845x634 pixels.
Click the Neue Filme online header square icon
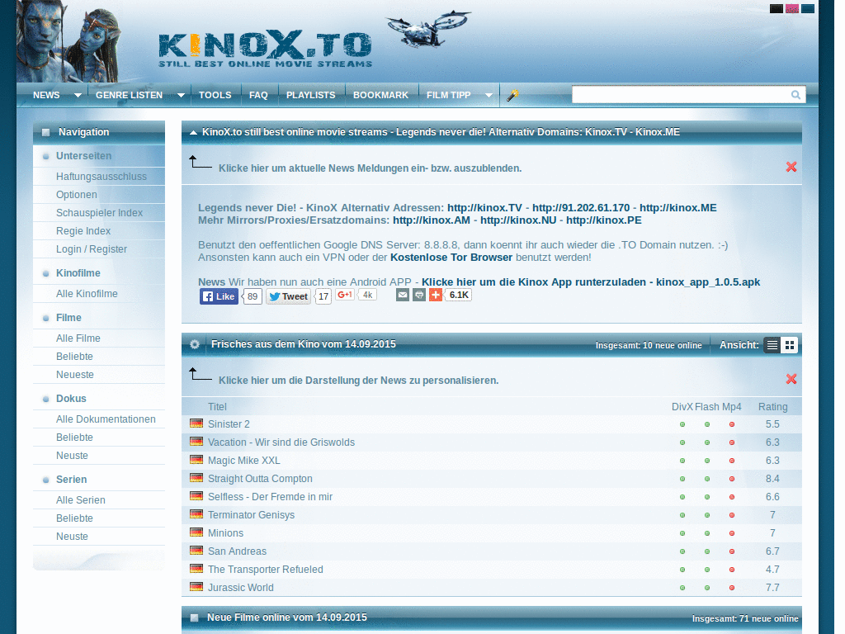(x=195, y=617)
